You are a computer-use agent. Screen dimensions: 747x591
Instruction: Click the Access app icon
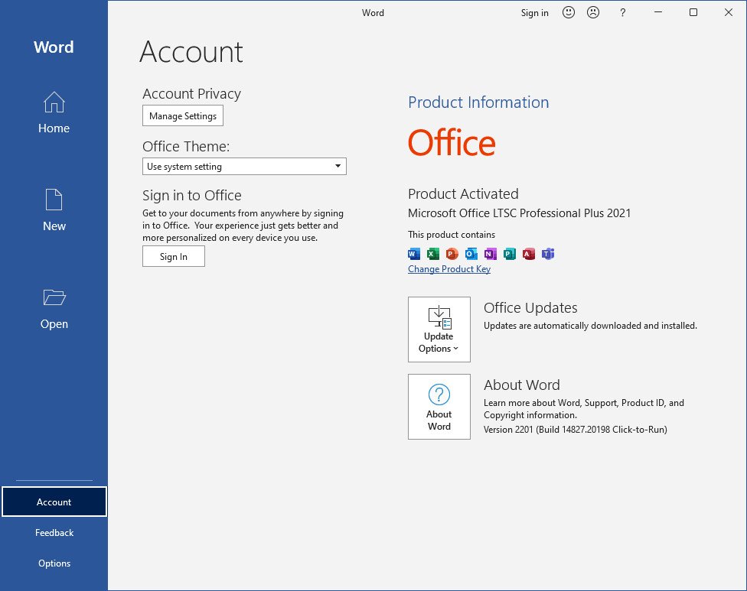click(x=528, y=254)
